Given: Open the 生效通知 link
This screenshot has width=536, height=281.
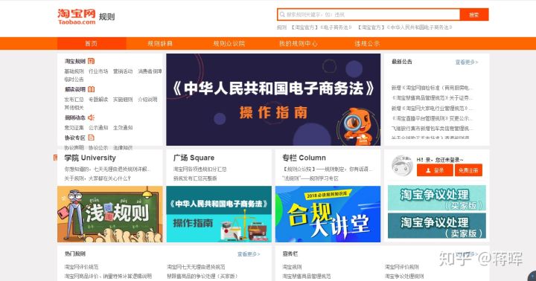Looking at the screenshot, I should [123, 127].
